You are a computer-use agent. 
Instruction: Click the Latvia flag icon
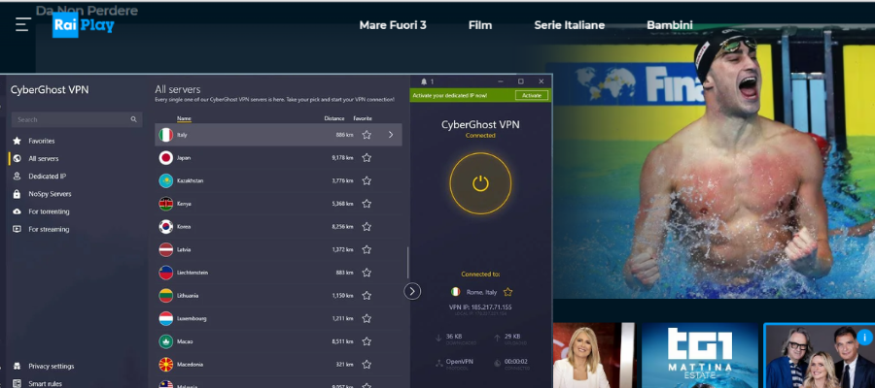pos(165,250)
